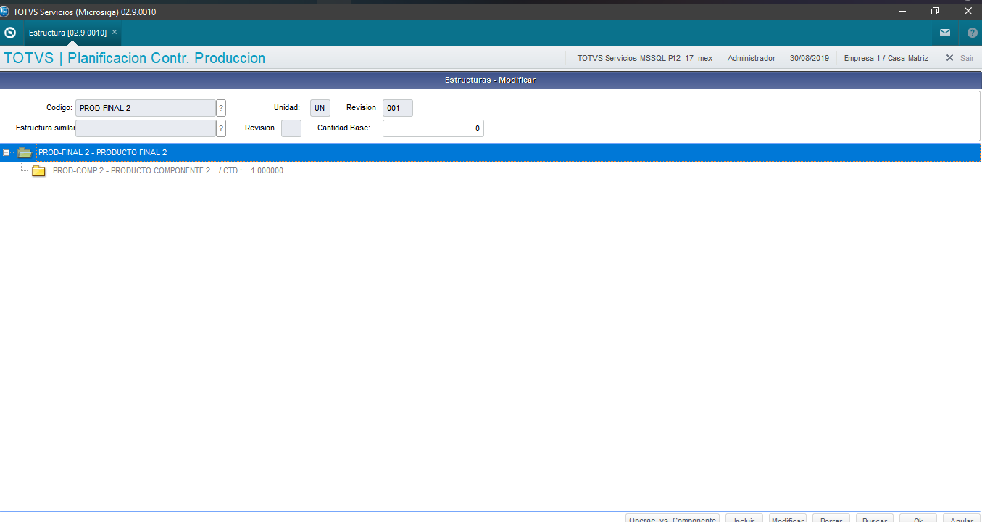Click the TOTVS | Planificacion Contr. Produccion heading
The image size is (982, 522).
click(135, 58)
